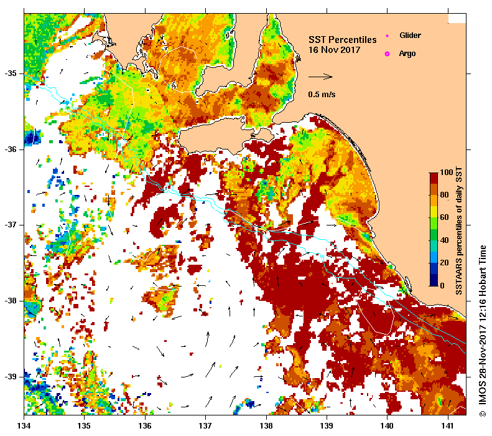The image size is (492, 436).
Task: Click the magenta Glider legend marker
Action: point(388,36)
